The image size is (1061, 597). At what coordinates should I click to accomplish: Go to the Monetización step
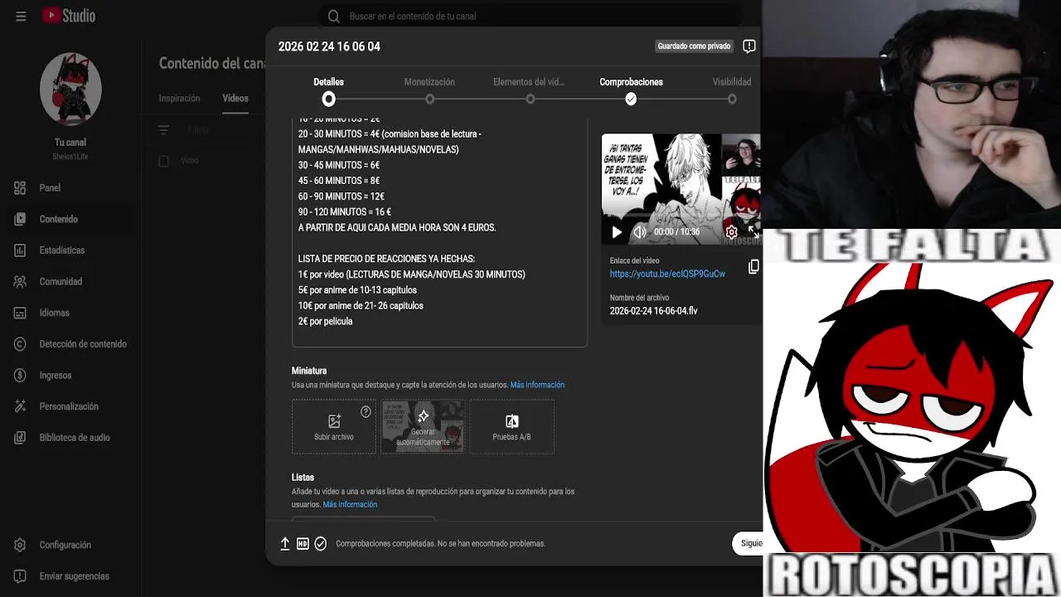click(x=429, y=90)
